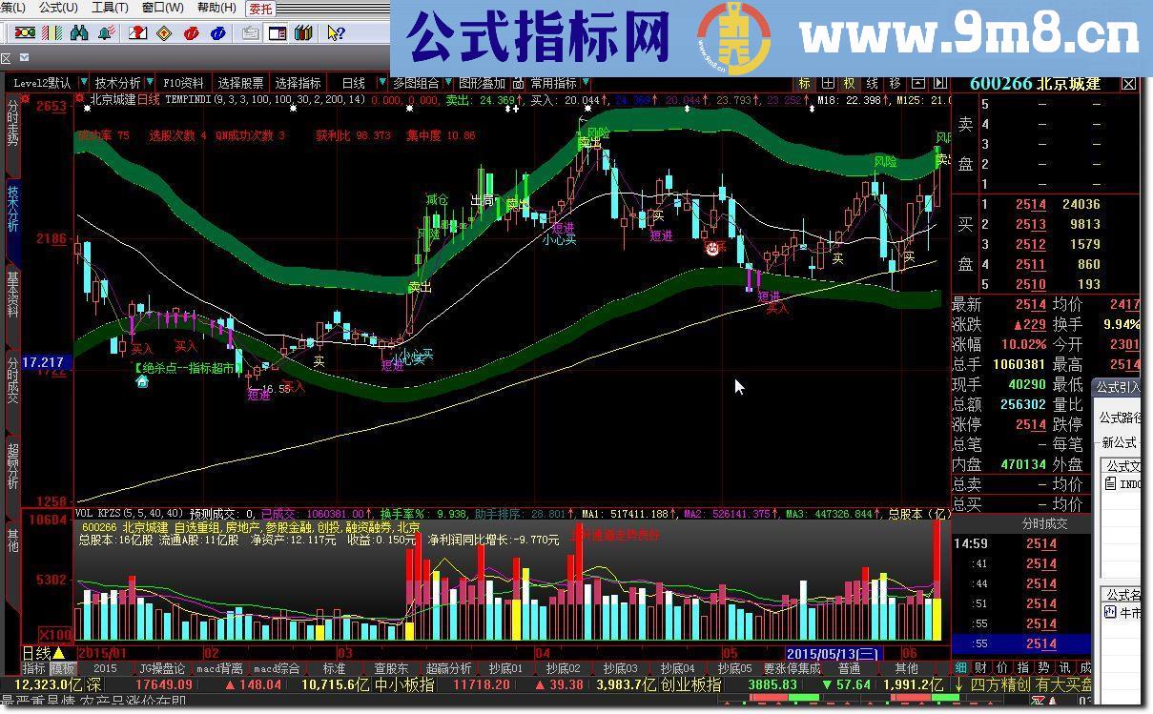Image resolution: width=1153 pixels, height=714 pixels.
Task: Click the books manual icon on the toolbar
Action: pos(302,33)
